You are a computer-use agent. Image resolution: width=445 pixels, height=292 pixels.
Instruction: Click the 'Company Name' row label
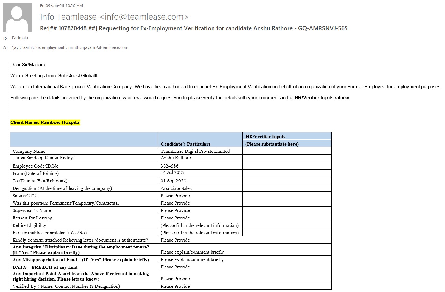pyautogui.click(x=29, y=151)
